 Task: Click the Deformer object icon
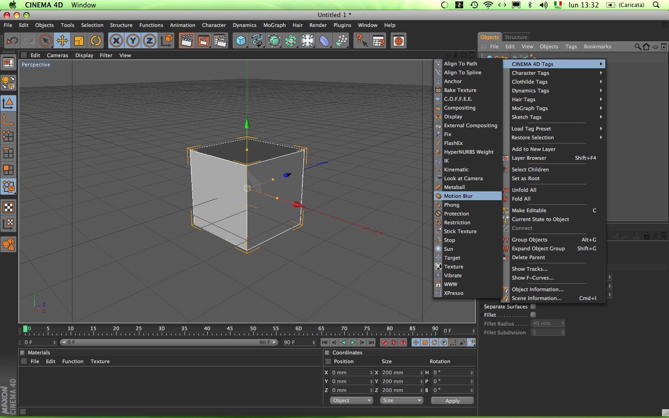click(324, 41)
